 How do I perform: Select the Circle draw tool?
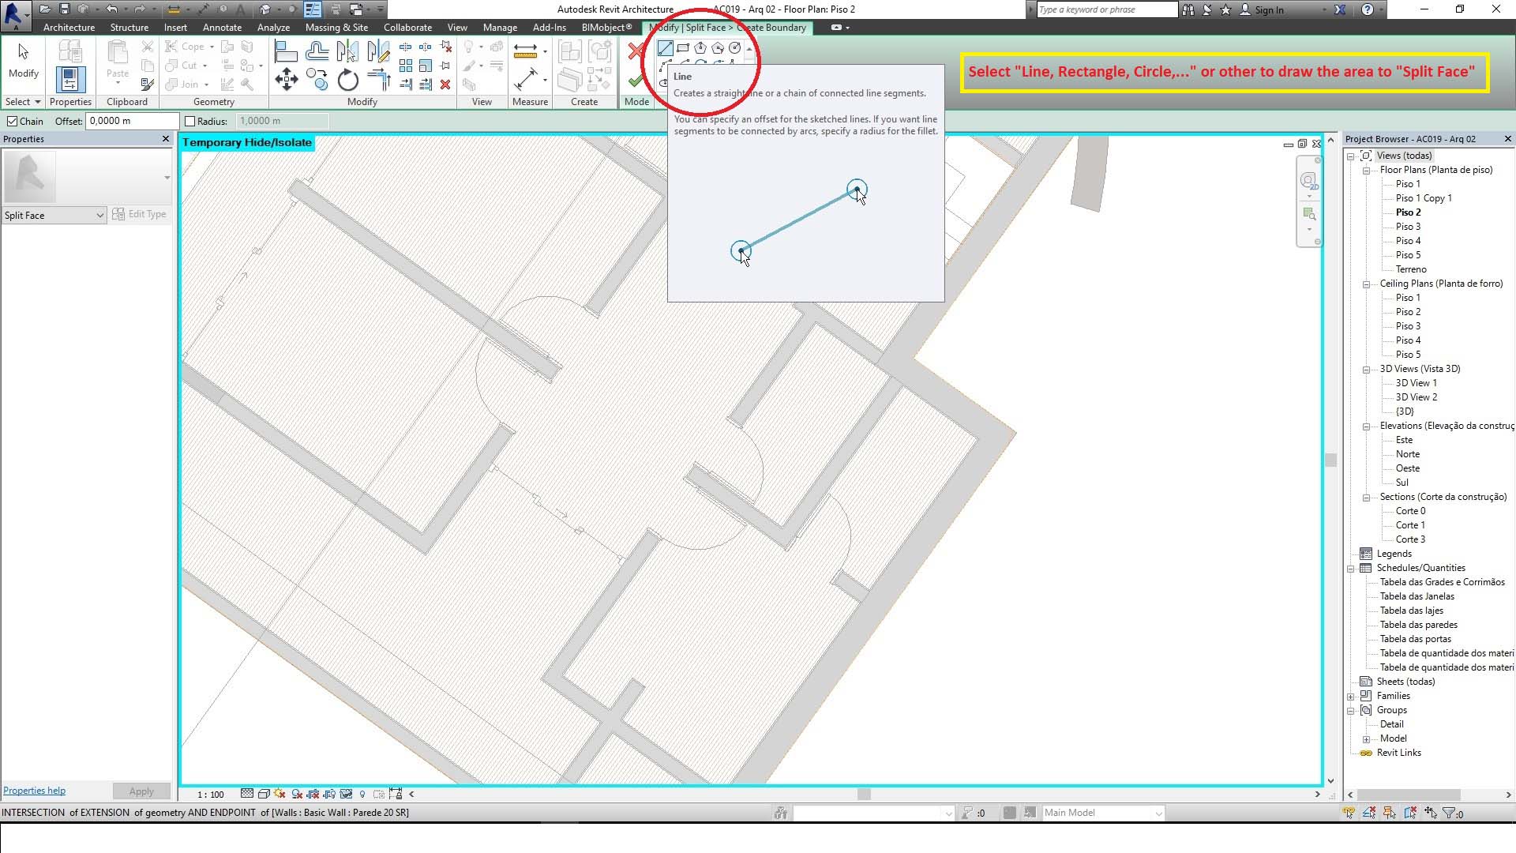point(735,48)
